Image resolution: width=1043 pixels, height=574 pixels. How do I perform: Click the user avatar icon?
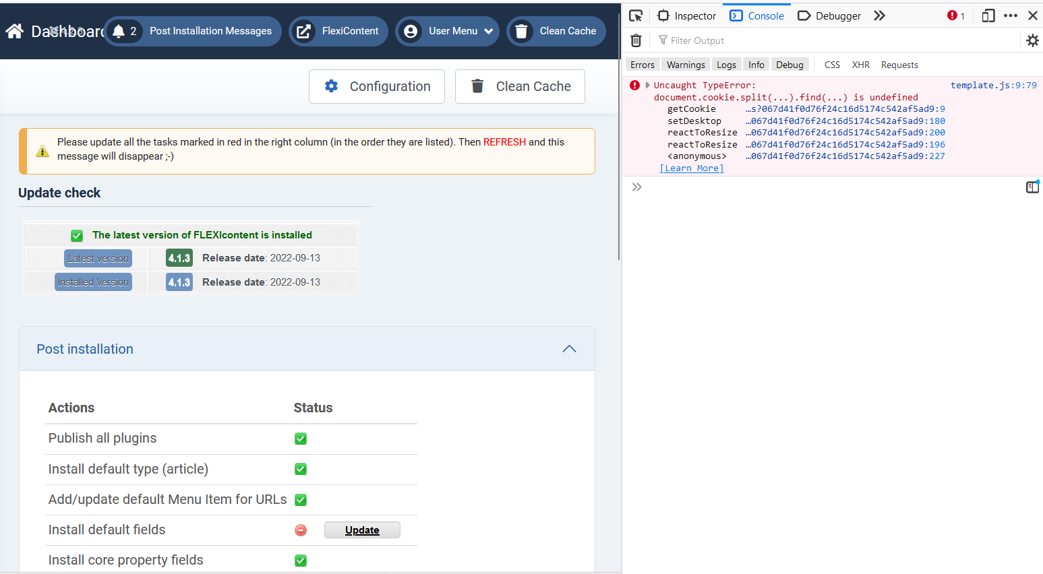[x=411, y=31]
